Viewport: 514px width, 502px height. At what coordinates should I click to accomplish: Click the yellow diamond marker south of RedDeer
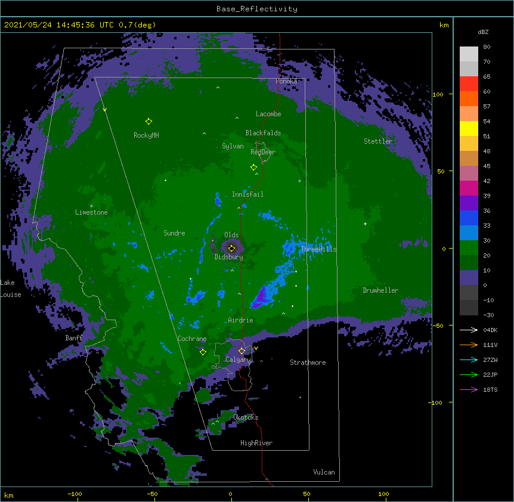pos(253,168)
